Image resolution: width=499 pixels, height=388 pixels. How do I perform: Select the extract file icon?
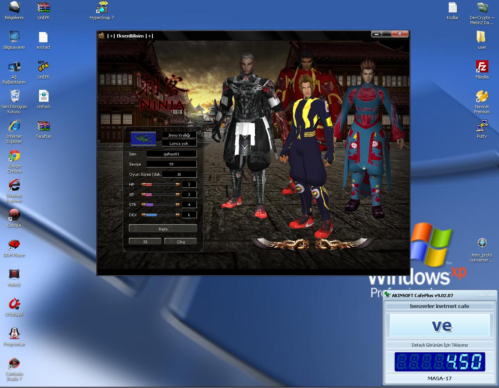coord(43,40)
